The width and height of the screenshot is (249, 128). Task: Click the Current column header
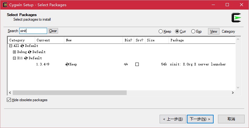(x=50, y=40)
